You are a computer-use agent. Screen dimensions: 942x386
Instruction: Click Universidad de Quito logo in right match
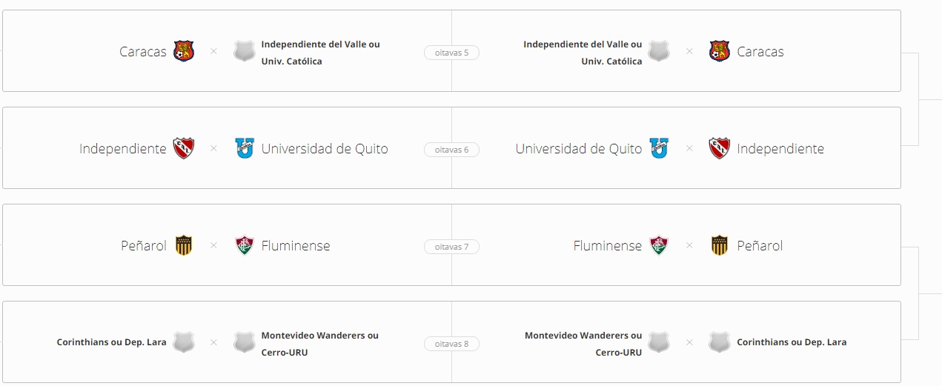(x=659, y=148)
